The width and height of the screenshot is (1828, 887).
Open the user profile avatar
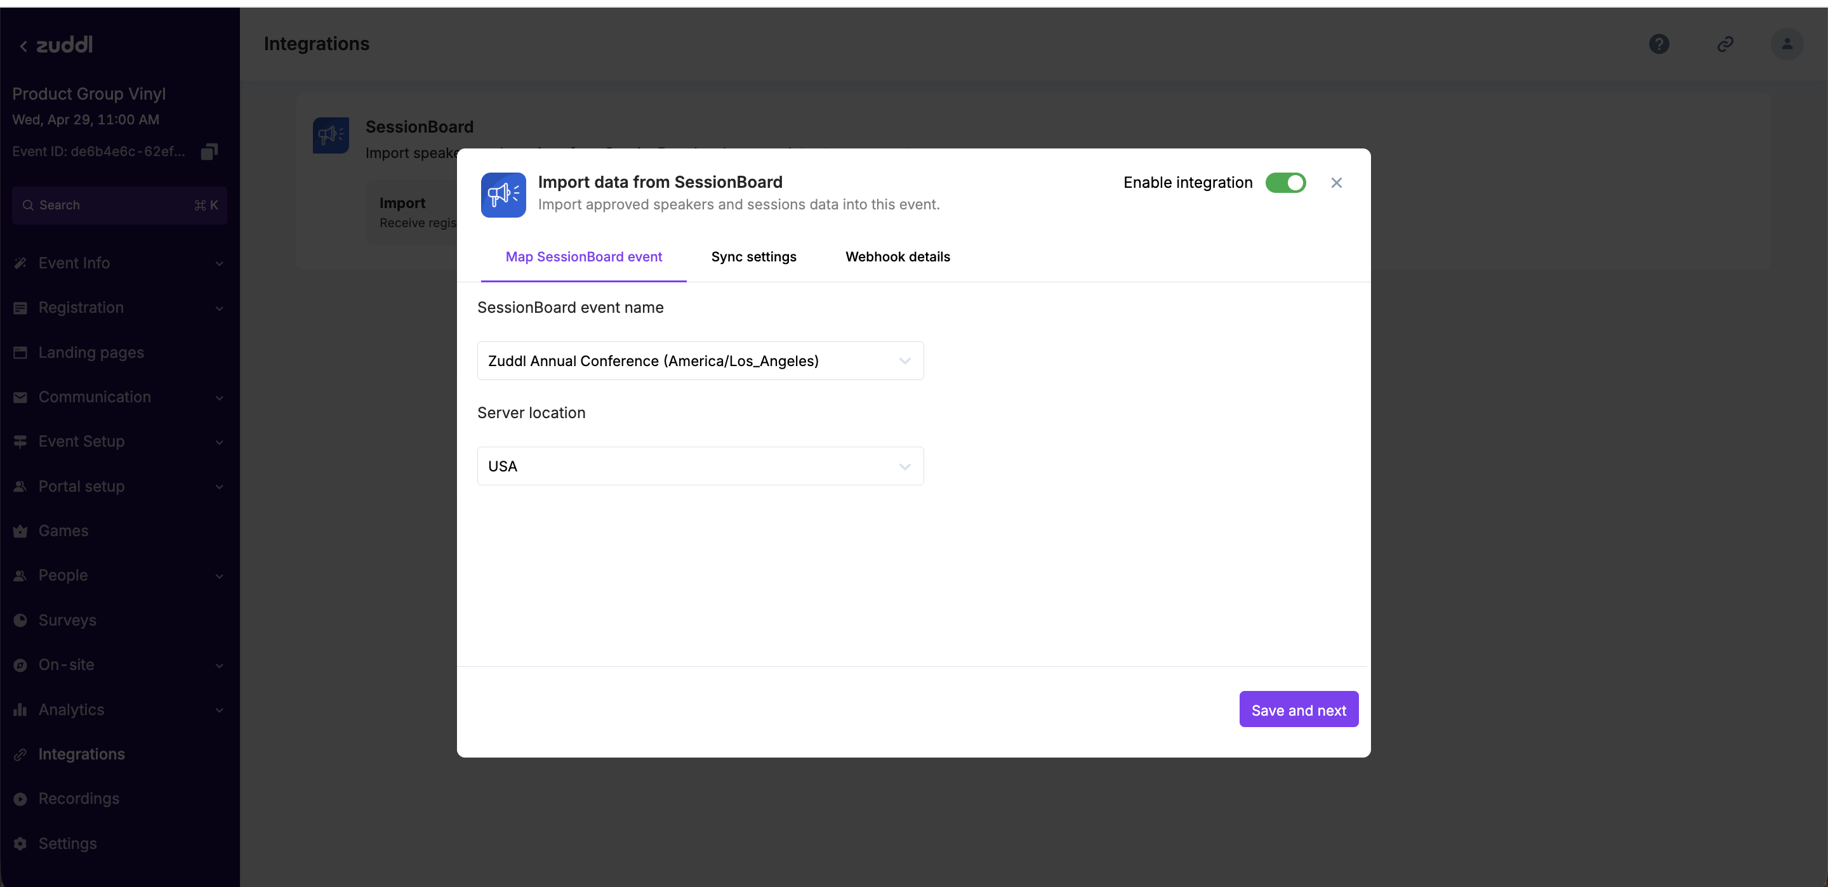pos(1787,44)
